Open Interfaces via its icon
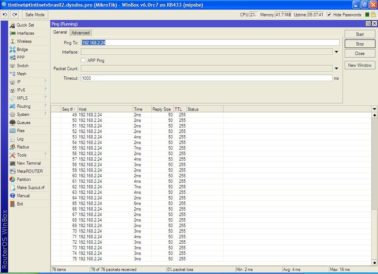 [13, 33]
